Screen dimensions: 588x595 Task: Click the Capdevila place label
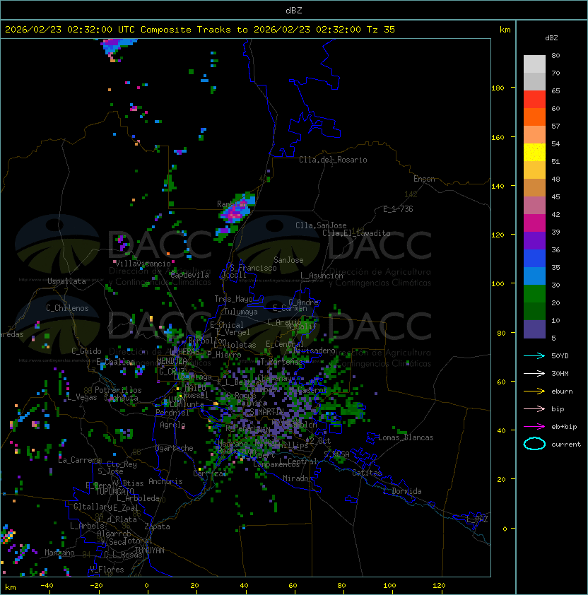click(190, 275)
